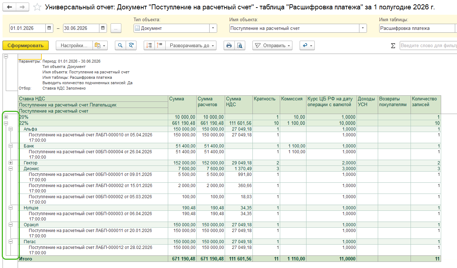Select the Возвраты покупателям column header

[x=394, y=105]
